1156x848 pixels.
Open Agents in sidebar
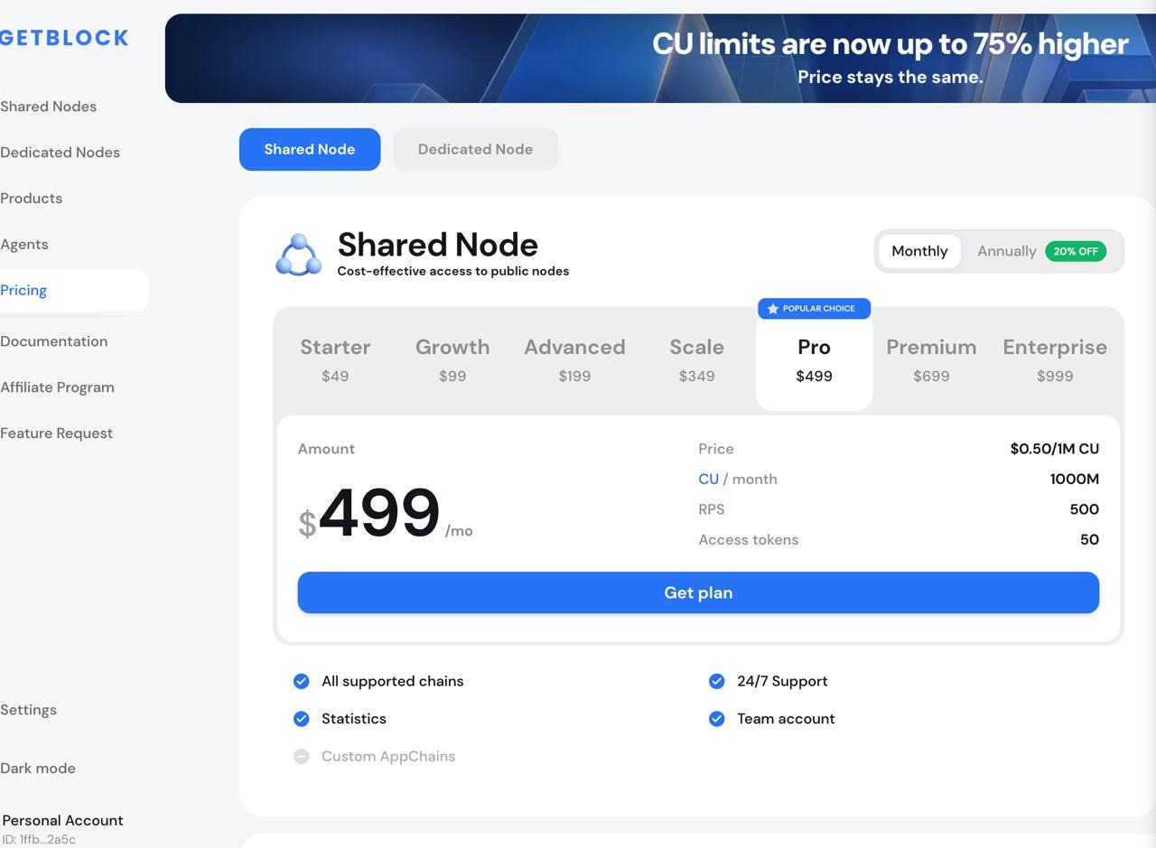click(x=24, y=245)
